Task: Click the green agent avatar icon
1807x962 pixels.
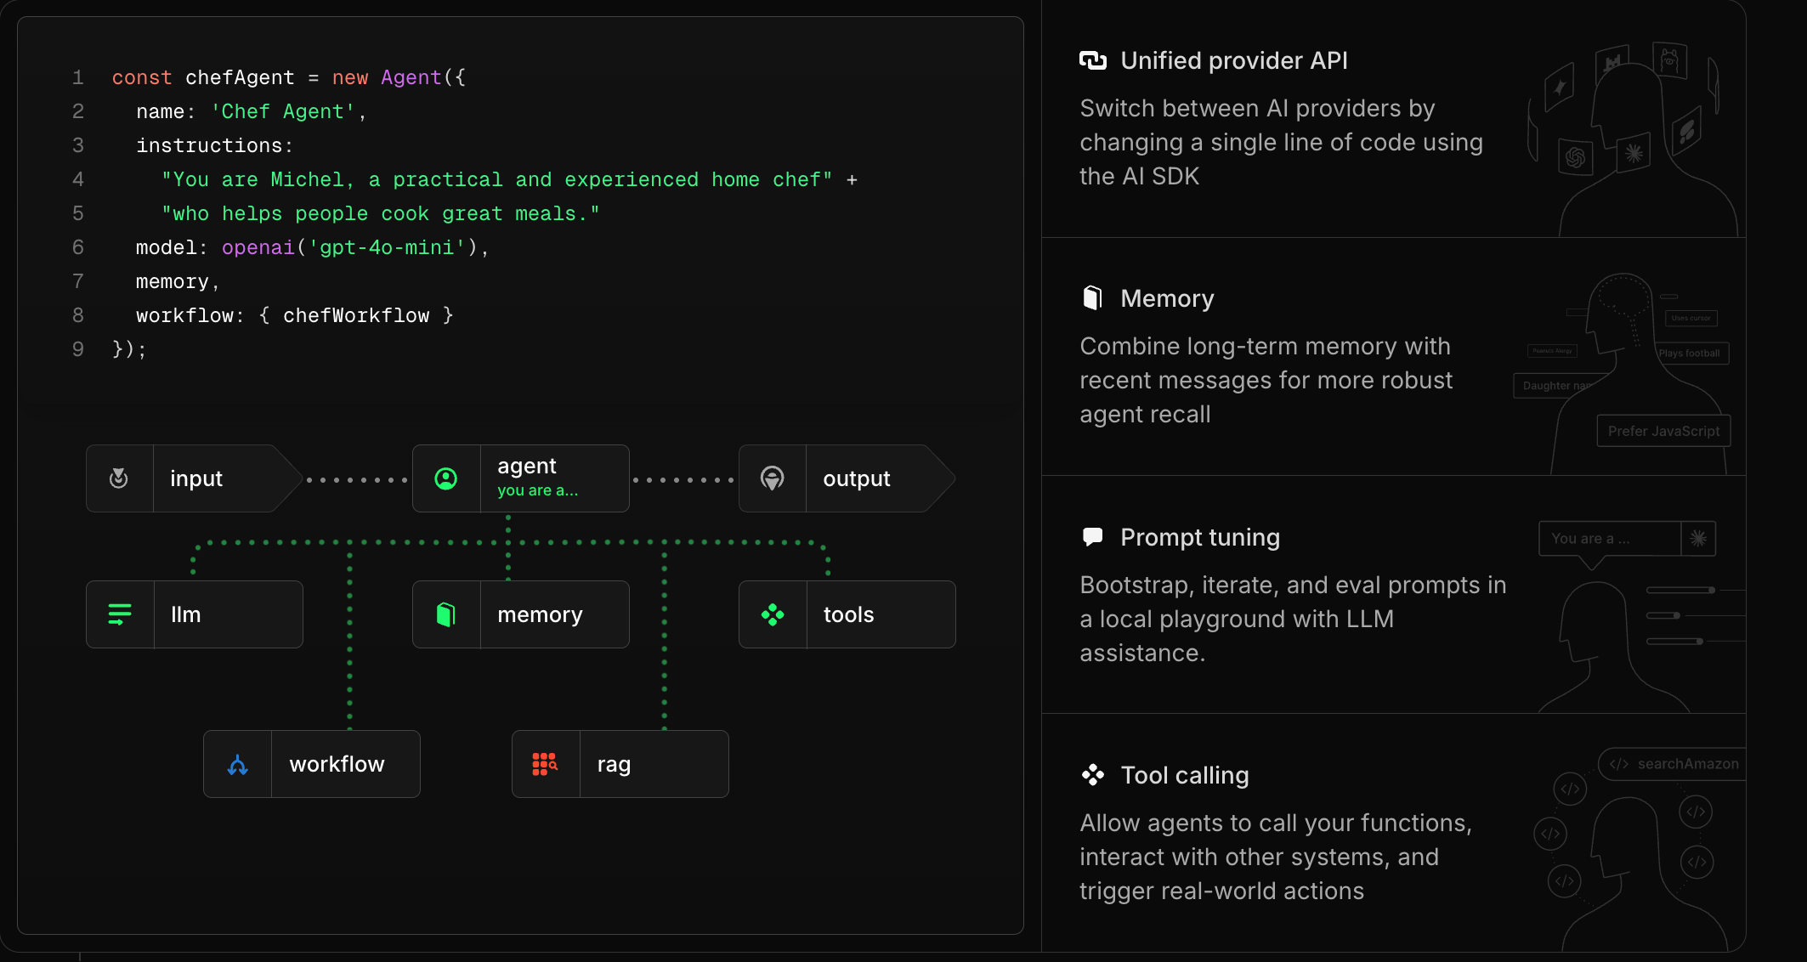Action: [446, 478]
